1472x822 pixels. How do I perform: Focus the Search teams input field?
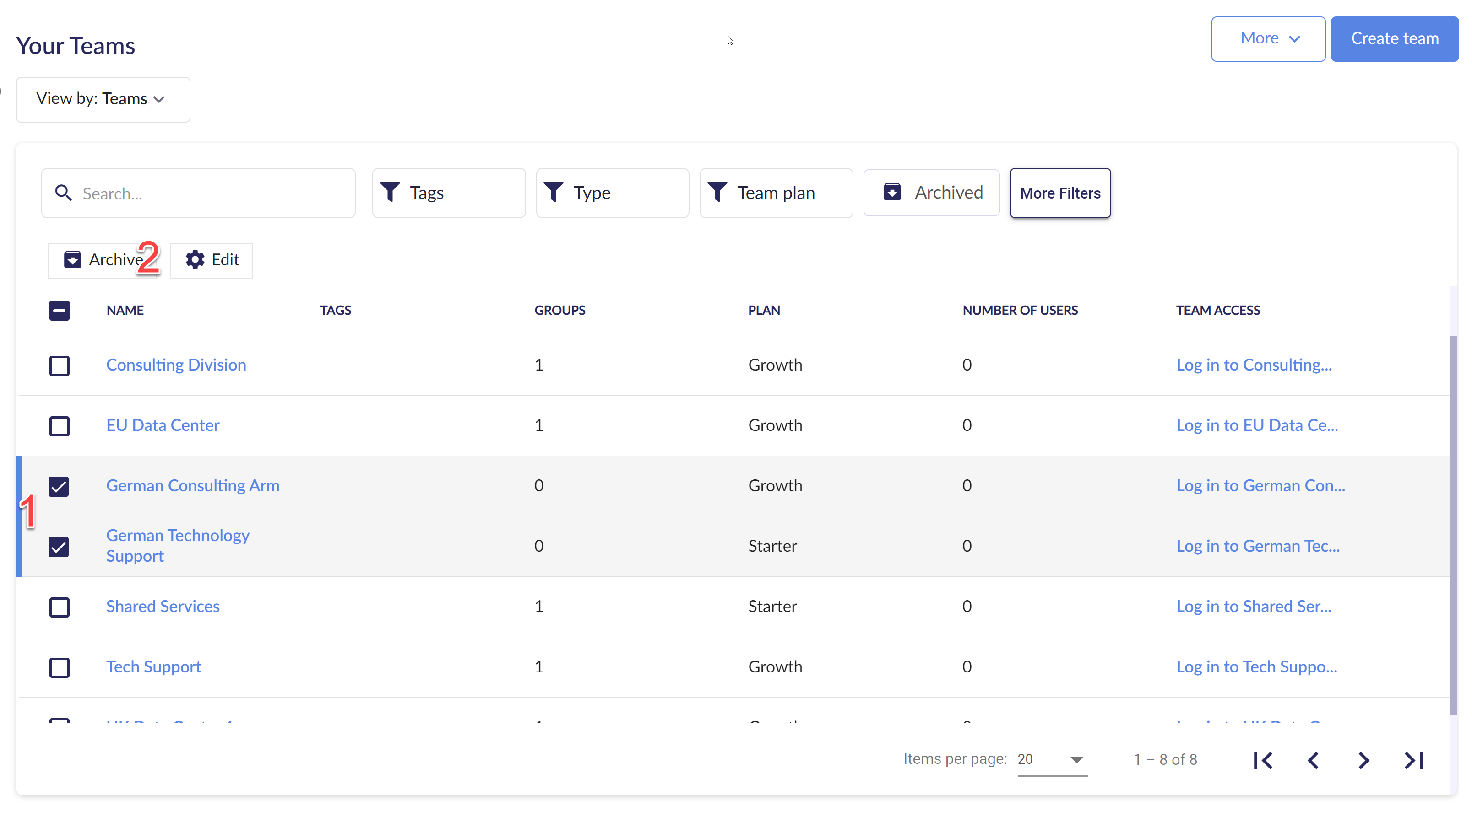(x=198, y=193)
